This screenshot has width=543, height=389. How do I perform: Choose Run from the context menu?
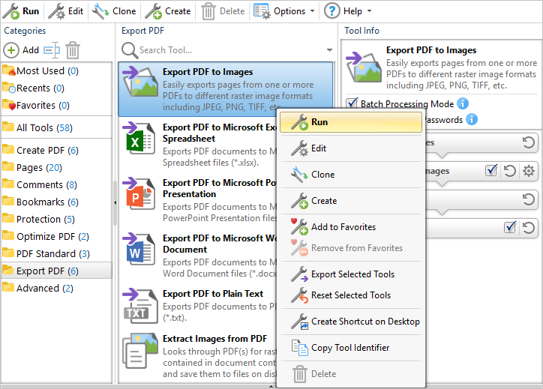tap(351, 122)
